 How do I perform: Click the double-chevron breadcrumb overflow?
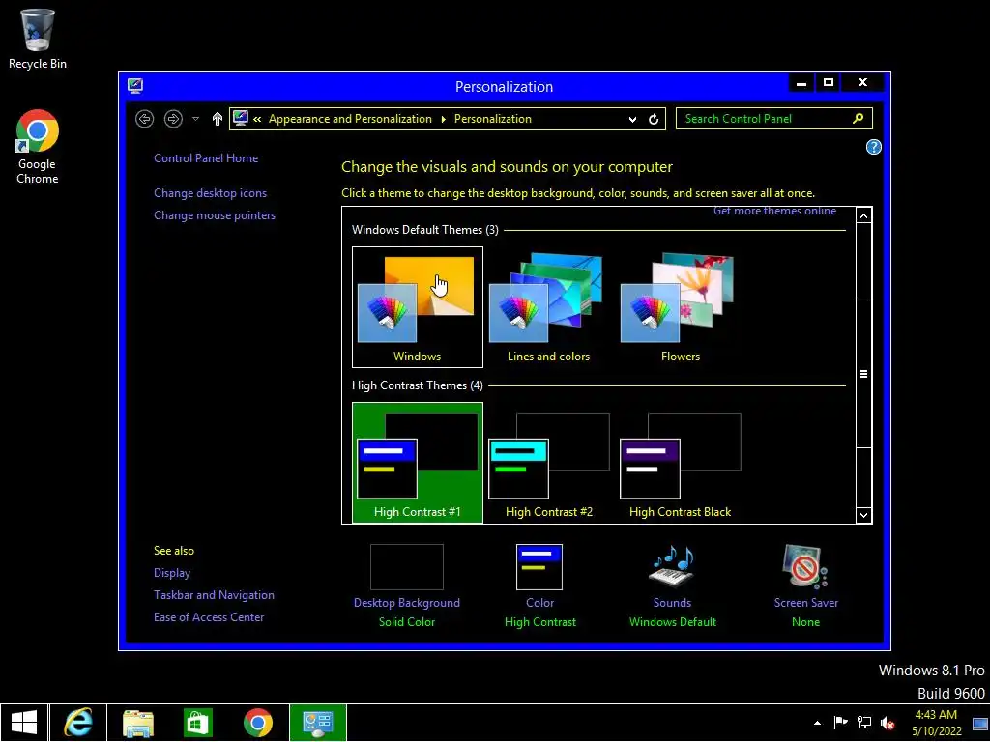click(257, 119)
